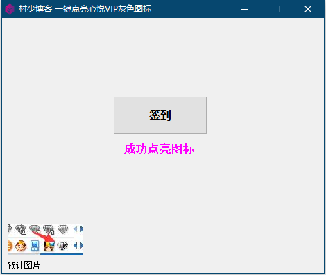
Task: Click the 预计图片 label
Action: (x=24, y=265)
